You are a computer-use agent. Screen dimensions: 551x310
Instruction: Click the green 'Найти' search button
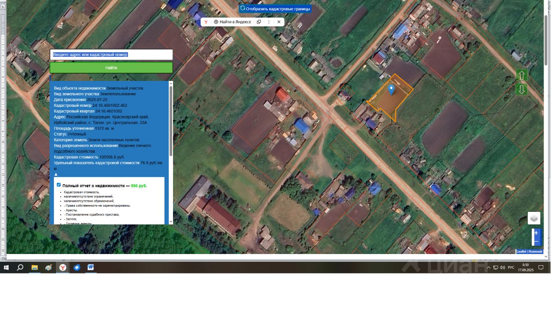pos(111,68)
